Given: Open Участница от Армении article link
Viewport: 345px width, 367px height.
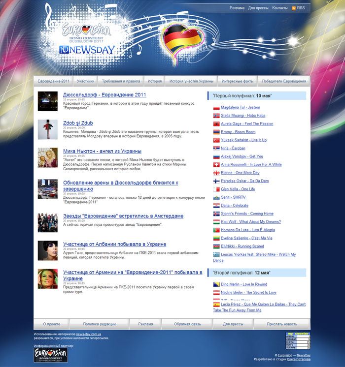Looking at the screenshot, I should [x=133, y=275].
